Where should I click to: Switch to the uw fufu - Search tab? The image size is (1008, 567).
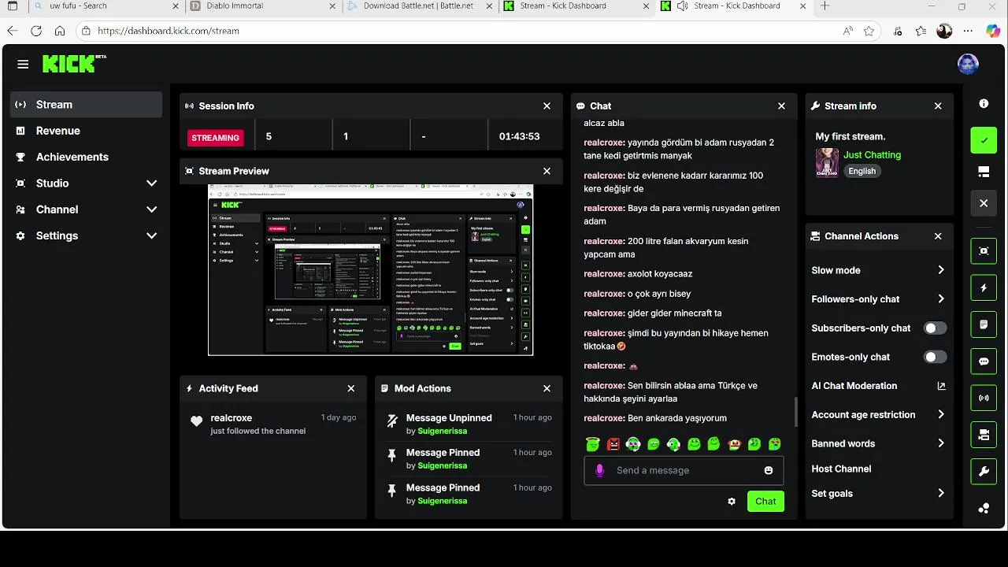[x=107, y=6]
